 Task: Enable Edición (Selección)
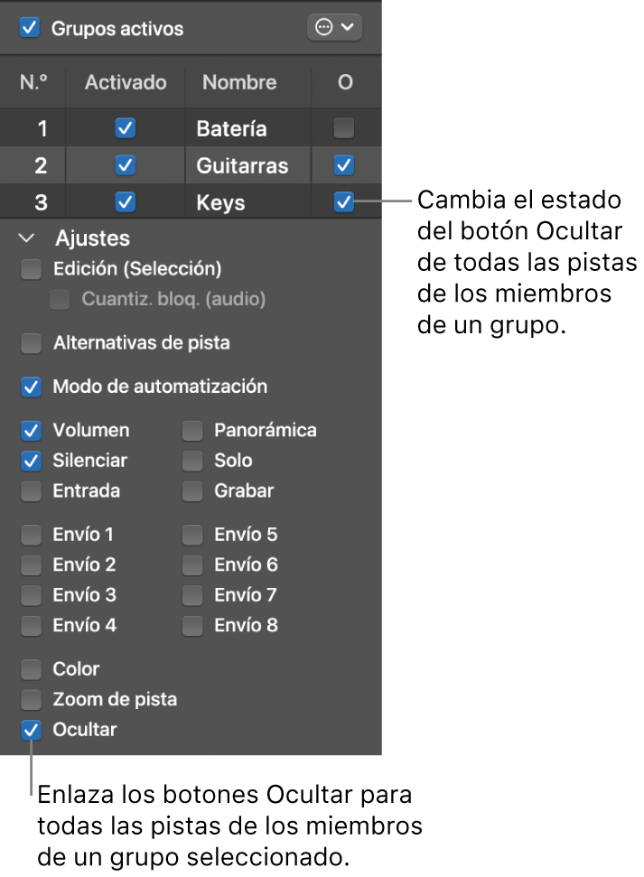[31, 269]
